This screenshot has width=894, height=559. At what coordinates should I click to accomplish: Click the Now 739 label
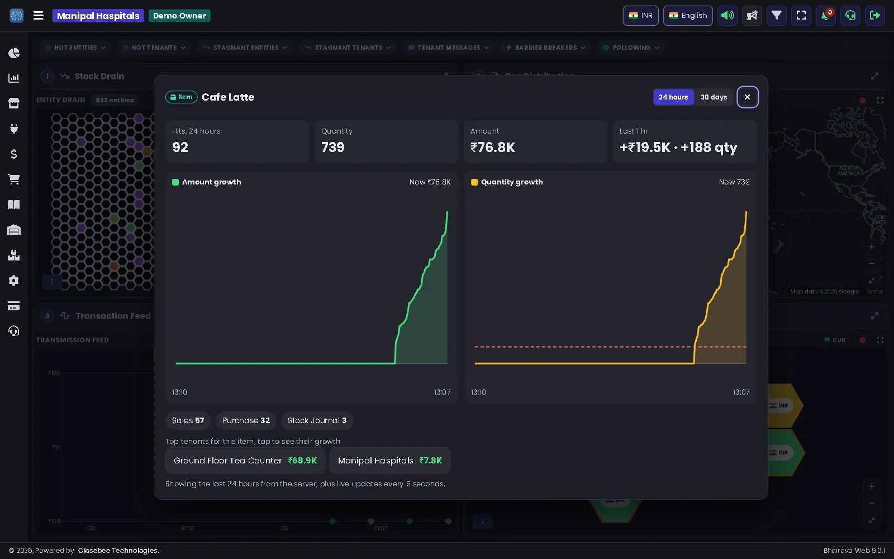point(734,182)
